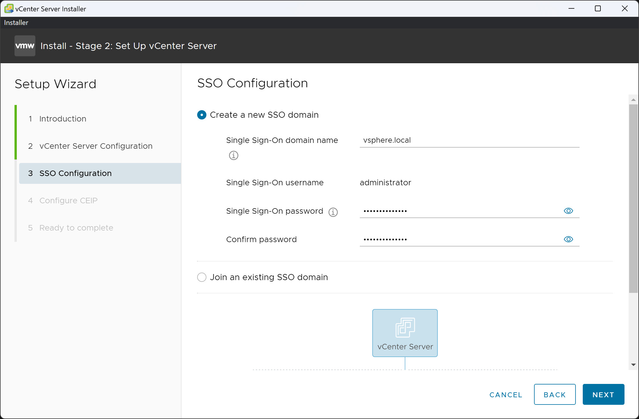
Task: Click the Single Sign-On domain name info icon
Action: click(233, 155)
